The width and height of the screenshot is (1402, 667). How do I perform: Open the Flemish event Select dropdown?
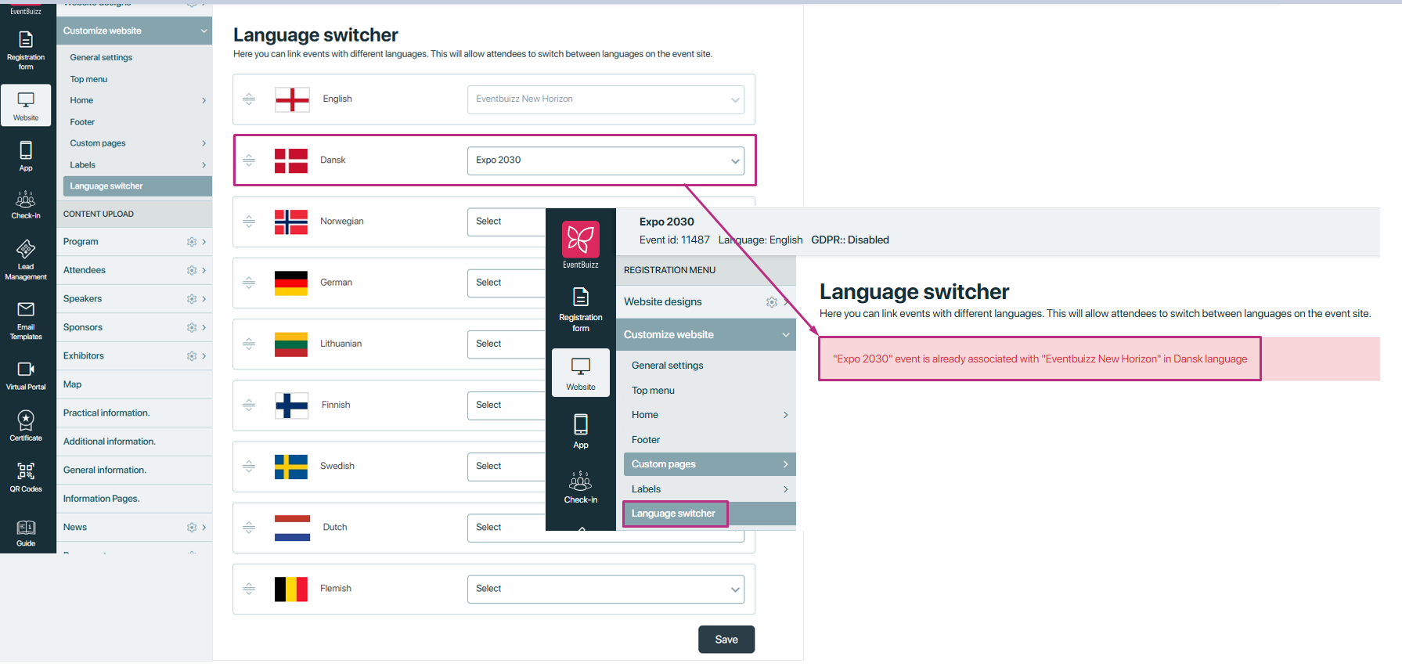[x=606, y=589]
